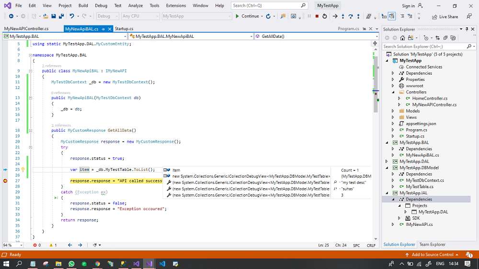Click the editor vertical scrollbar thumb
This screenshot has width=479, height=269.
tap(376, 84)
